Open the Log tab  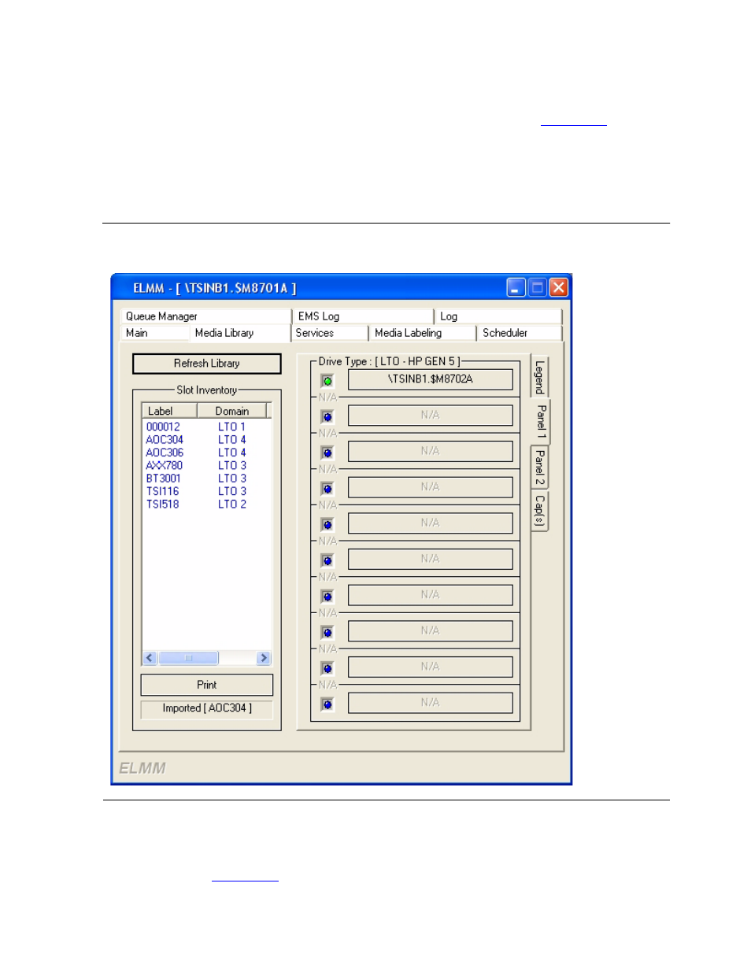(x=498, y=316)
